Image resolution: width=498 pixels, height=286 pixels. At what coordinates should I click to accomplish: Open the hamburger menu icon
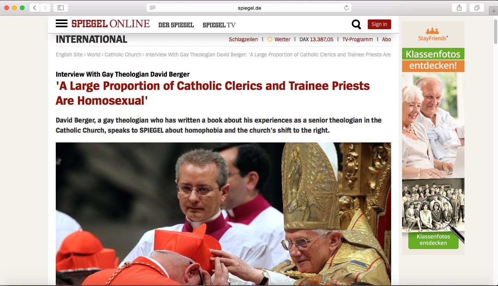tap(62, 24)
